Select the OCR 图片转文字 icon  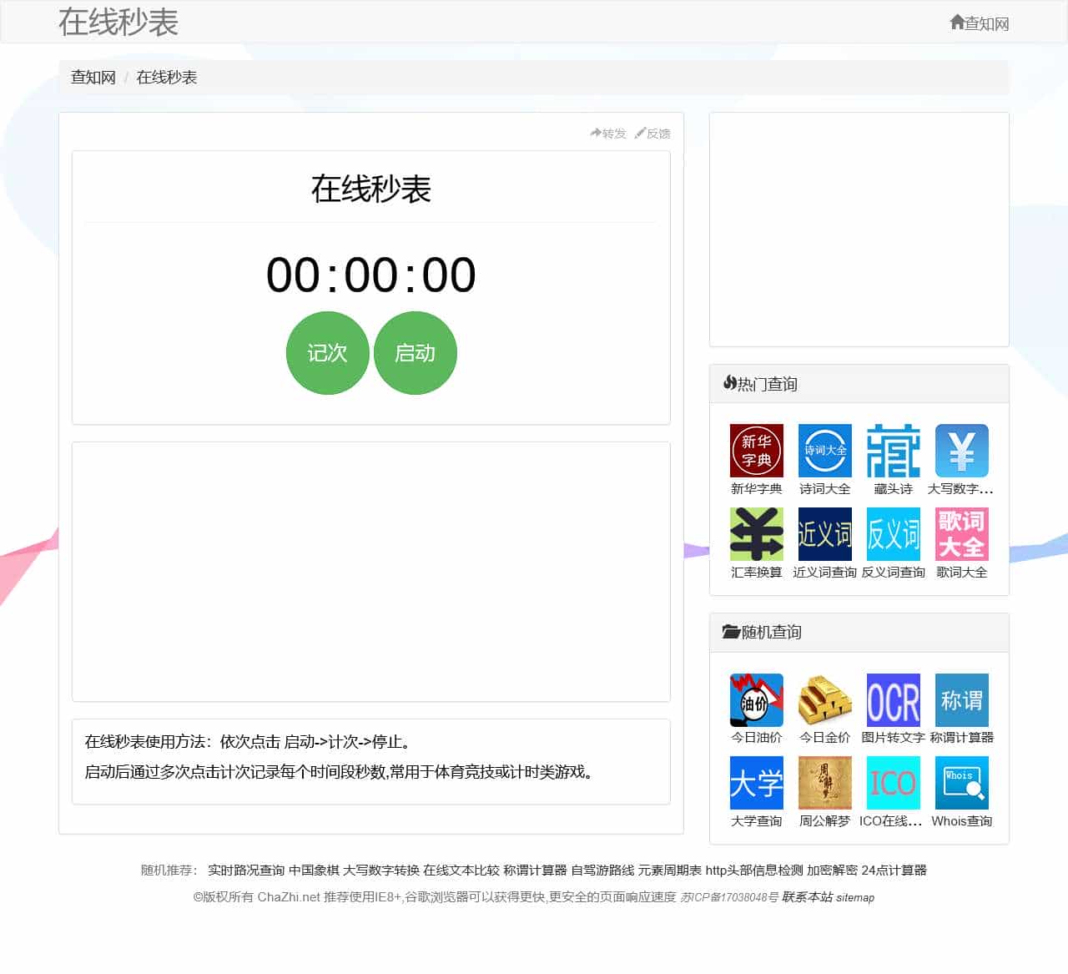coord(893,701)
